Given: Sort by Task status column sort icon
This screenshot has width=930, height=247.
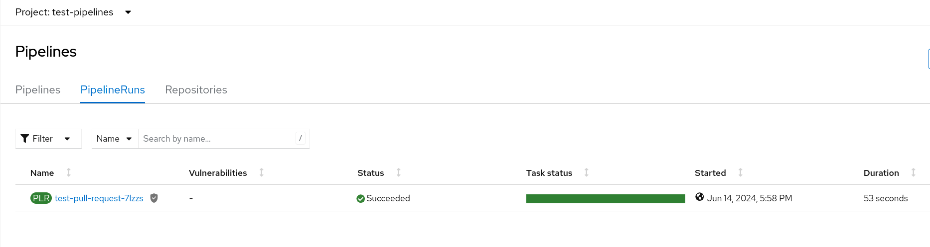Looking at the screenshot, I should pos(587,172).
